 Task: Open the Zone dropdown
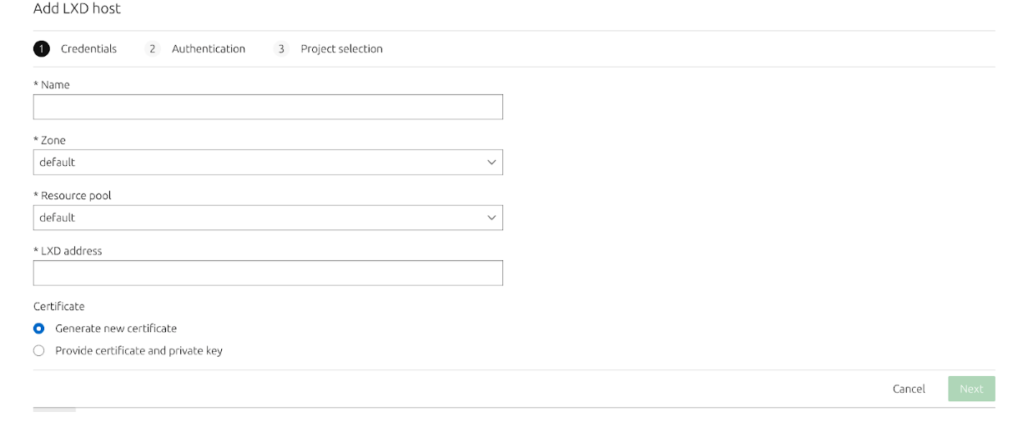[x=267, y=163]
